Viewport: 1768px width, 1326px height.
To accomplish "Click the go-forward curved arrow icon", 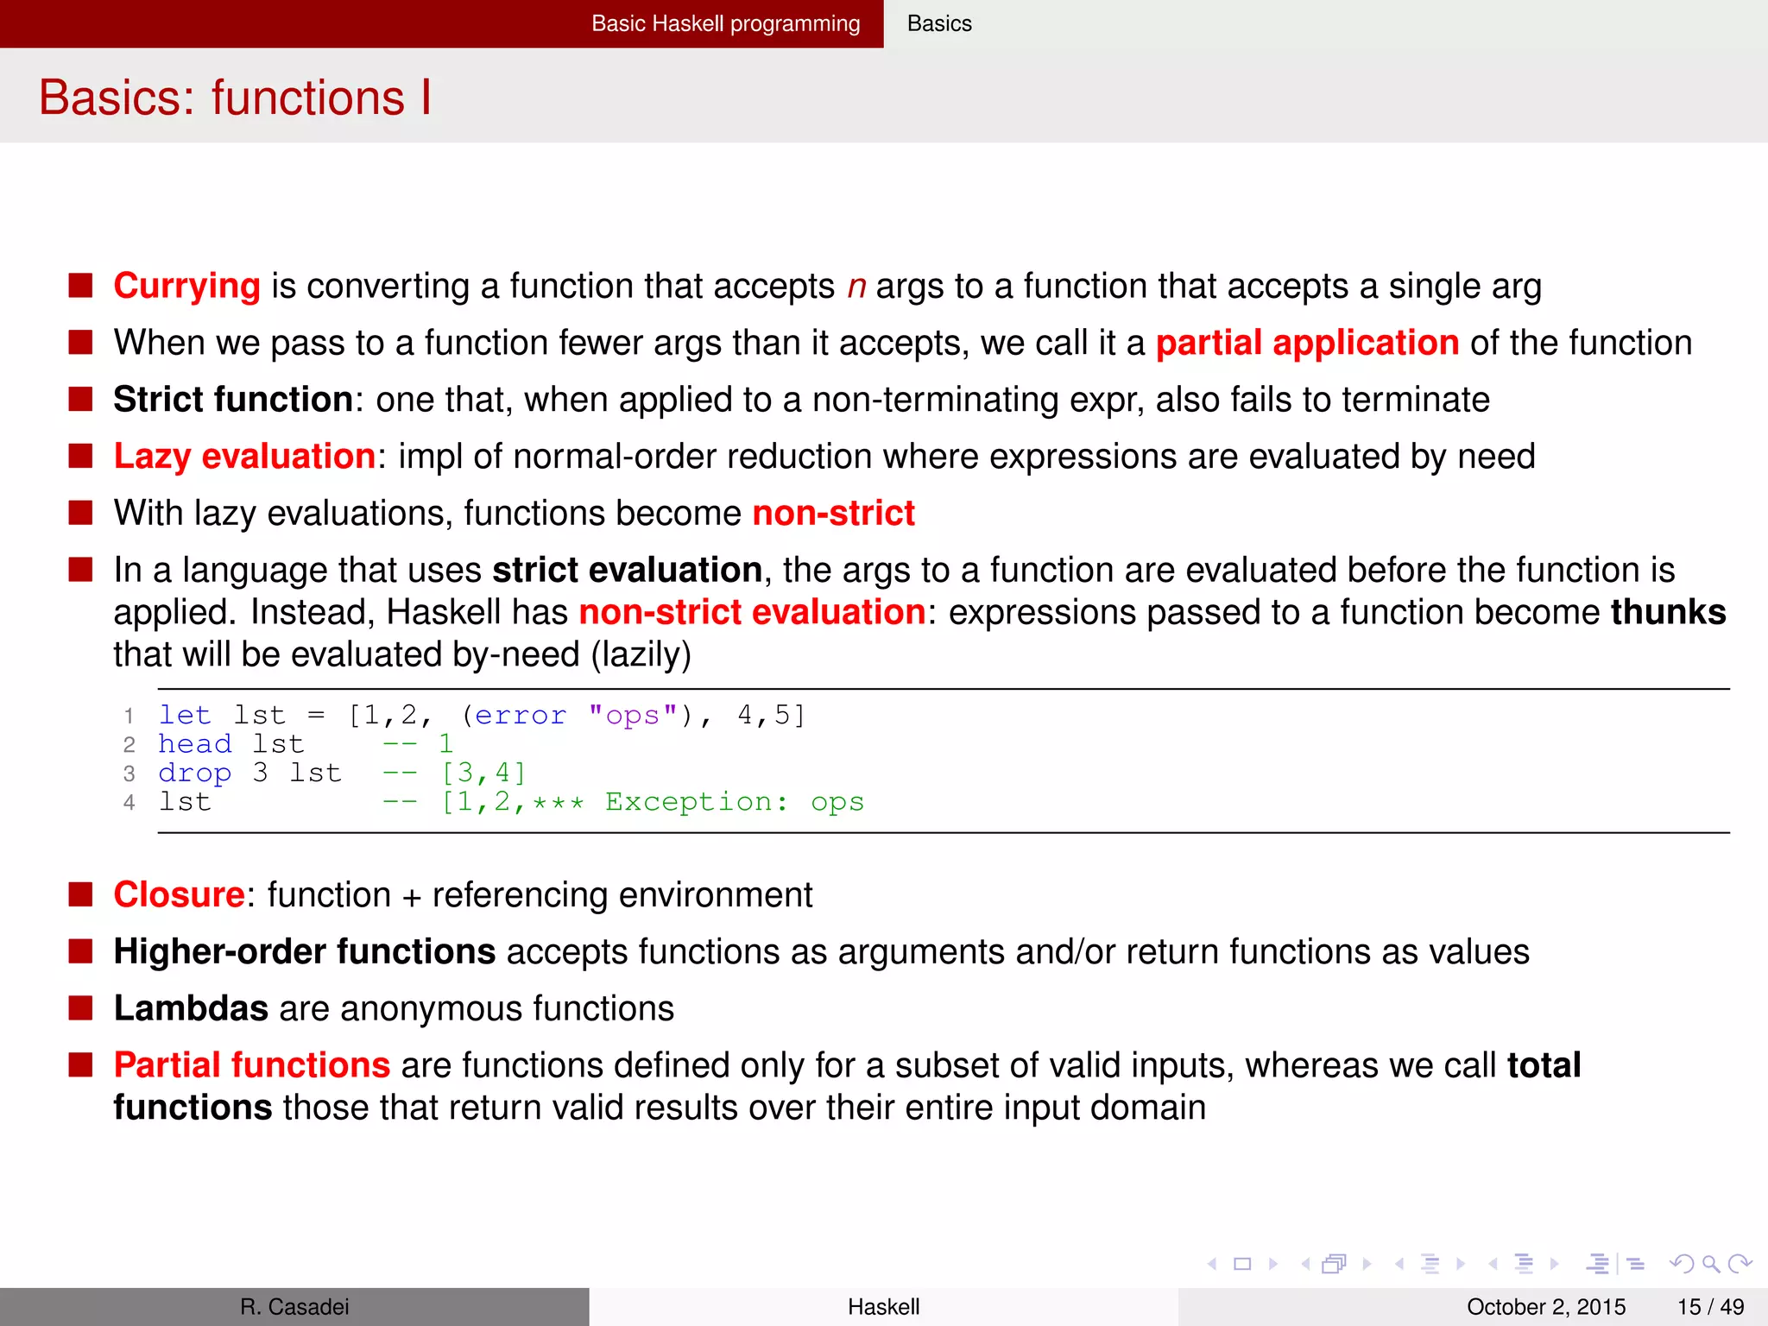I will (1740, 1264).
